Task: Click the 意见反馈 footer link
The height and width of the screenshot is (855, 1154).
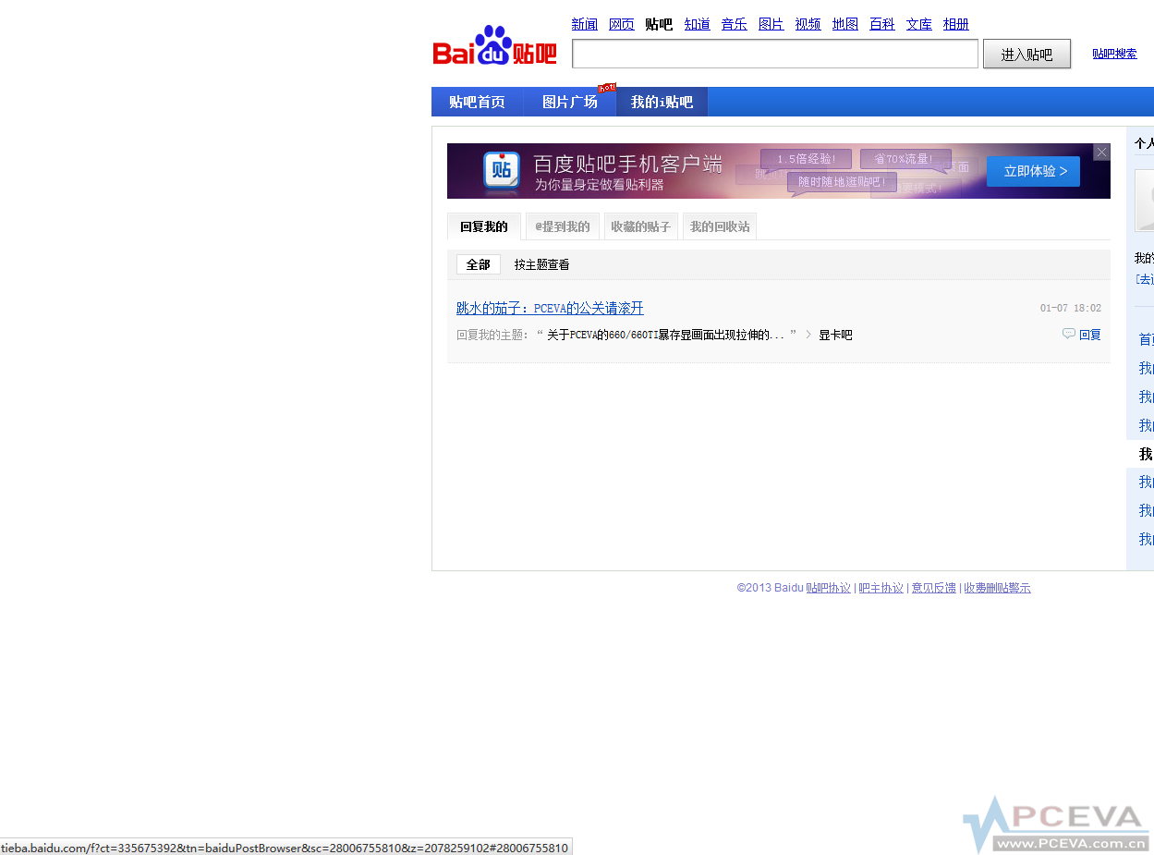Action: (x=933, y=587)
